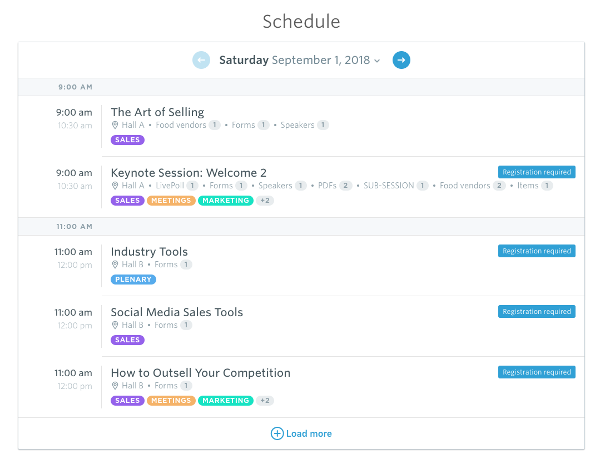Click Registration required on Social Media Sales Tools
Viewport: 605px width, 464px height.
[537, 312]
